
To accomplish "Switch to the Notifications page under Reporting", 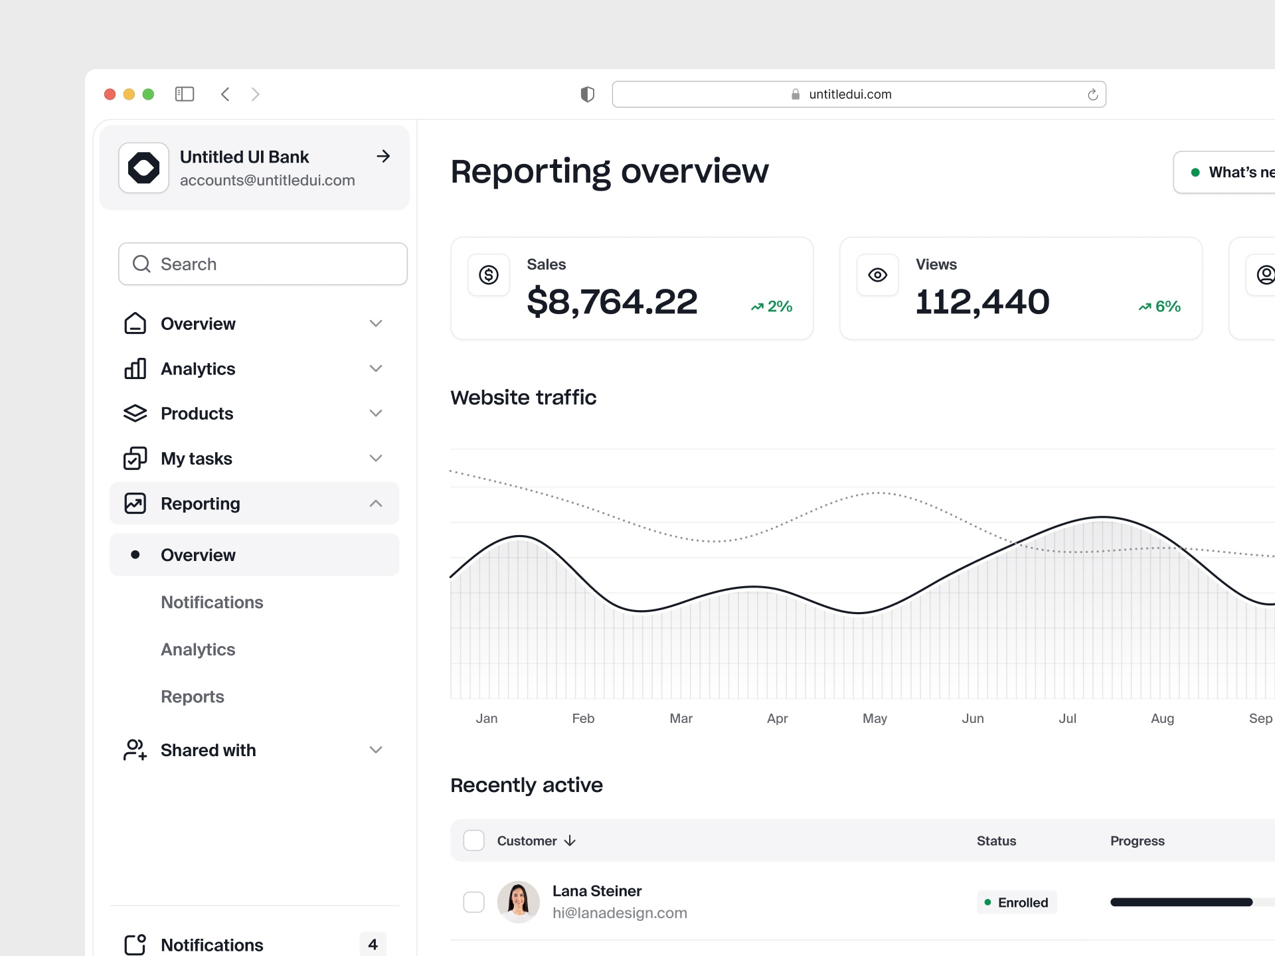I will tap(211, 602).
